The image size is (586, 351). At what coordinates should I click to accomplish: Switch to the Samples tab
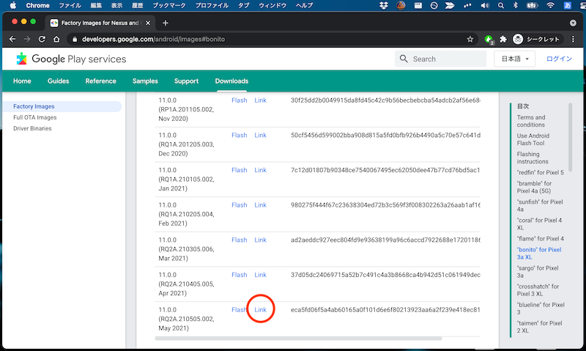click(145, 81)
